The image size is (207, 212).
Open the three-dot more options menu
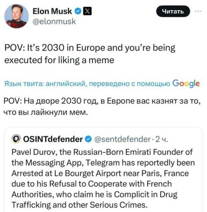[198, 11]
